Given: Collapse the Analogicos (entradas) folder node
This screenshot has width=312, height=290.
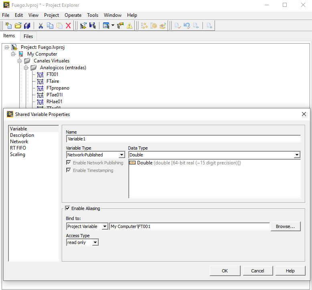Looking at the screenshot, I should 26,68.
